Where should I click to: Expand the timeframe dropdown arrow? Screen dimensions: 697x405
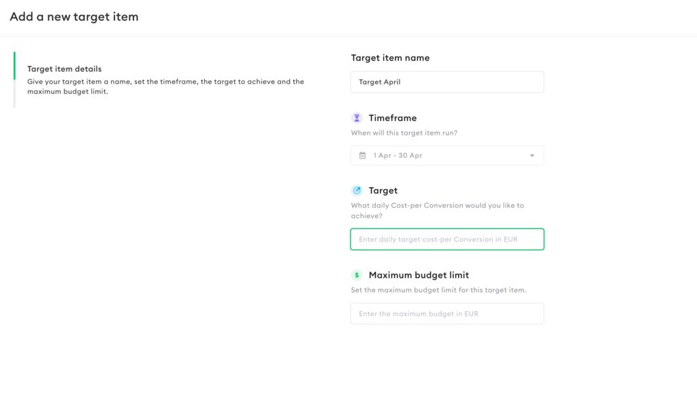[532, 156]
